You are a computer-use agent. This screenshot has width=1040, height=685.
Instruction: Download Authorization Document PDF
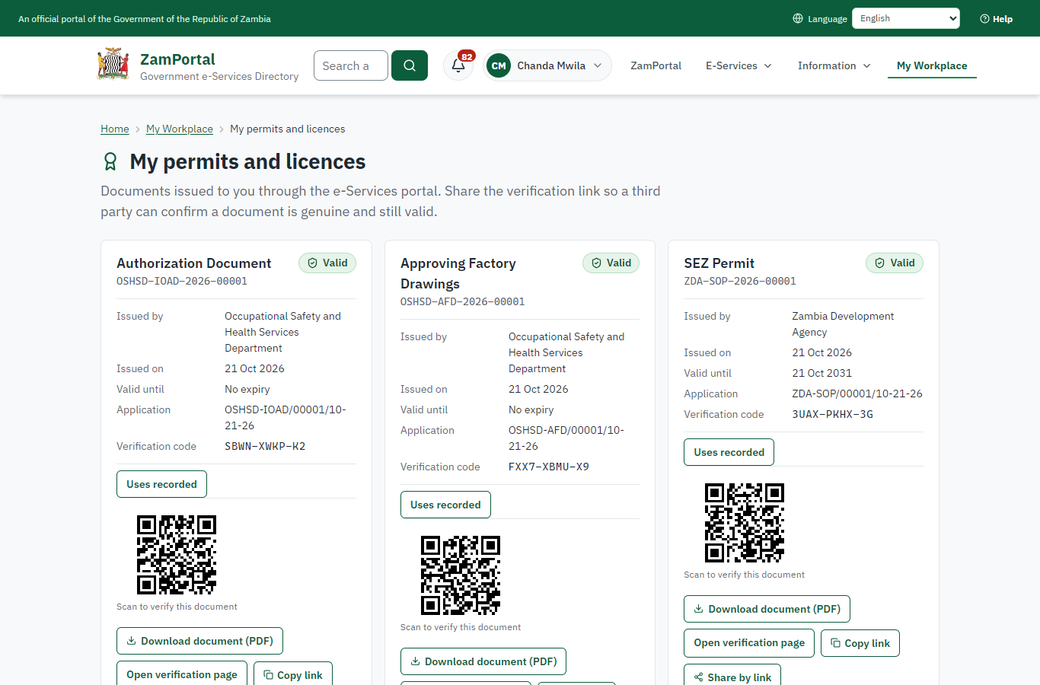click(199, 641)
